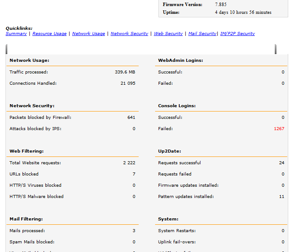This screenshot has height=252, width=289.
Task: Select the WebAdmin Logins section heading
Action: (x=180, y=61)
